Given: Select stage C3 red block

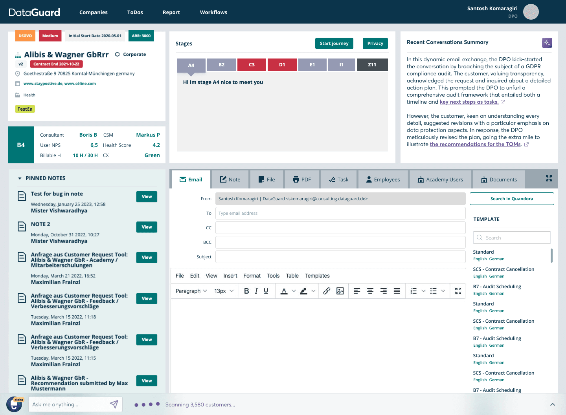Looking at the screenshot, I should [x=252, y=65].
